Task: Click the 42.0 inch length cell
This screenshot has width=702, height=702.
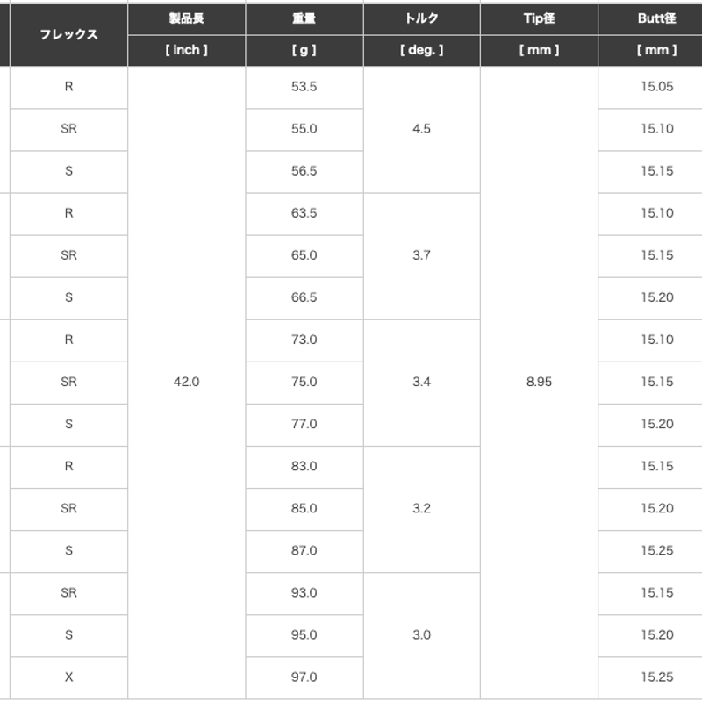Action: 186,383
